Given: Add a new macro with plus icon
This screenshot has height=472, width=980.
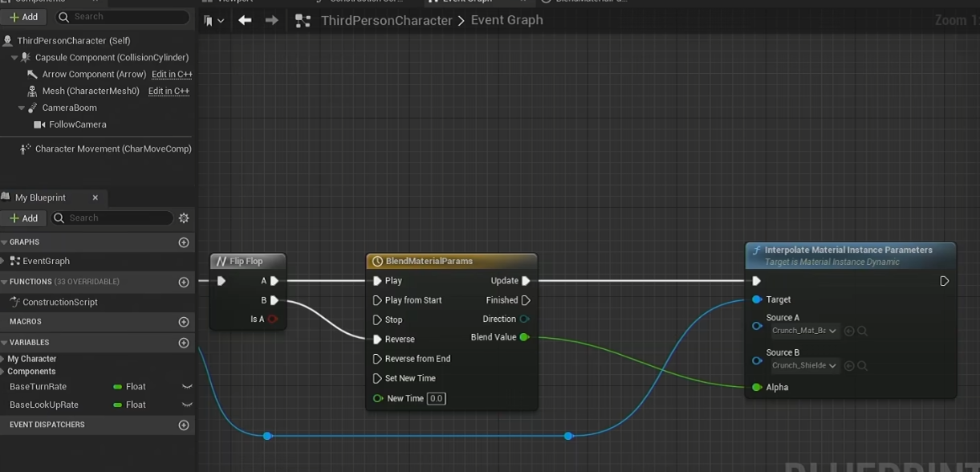Looking at the screenshot, I should pyautogui.click(x=184, y=322).
